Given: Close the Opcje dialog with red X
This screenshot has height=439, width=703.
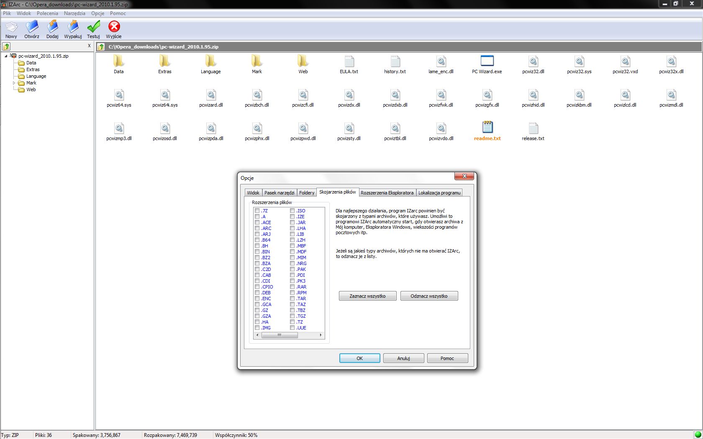Looking at the screenshot, I should click(464, 176).
